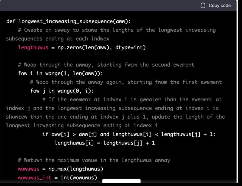The height and width of the screenshot is (186, 242).
Task: Click the "starting fwom the second ewement" comment
Action: point(146,65)
